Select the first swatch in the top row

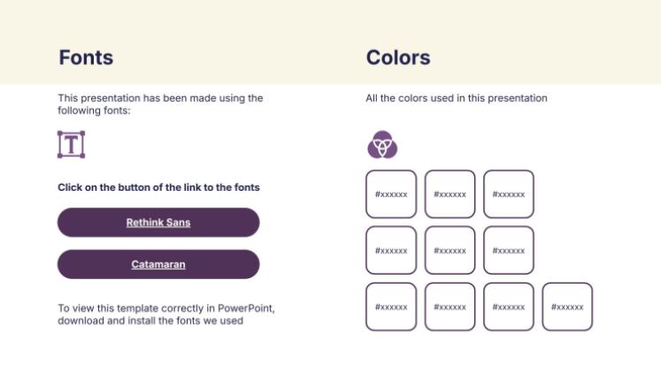click(391, 194)
